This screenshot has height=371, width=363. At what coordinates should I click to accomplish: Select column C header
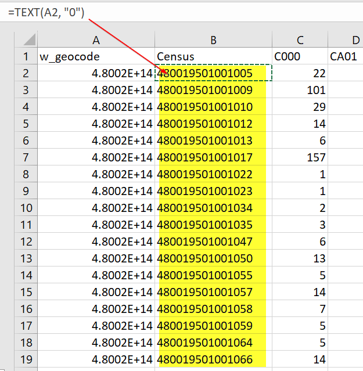(x=300, y=40)
